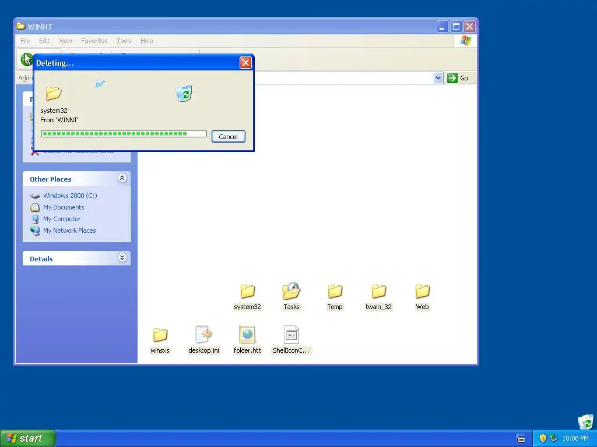Open the Help menu
The width and height of the screenshot is (597, 447).
(x=146, y=41)
